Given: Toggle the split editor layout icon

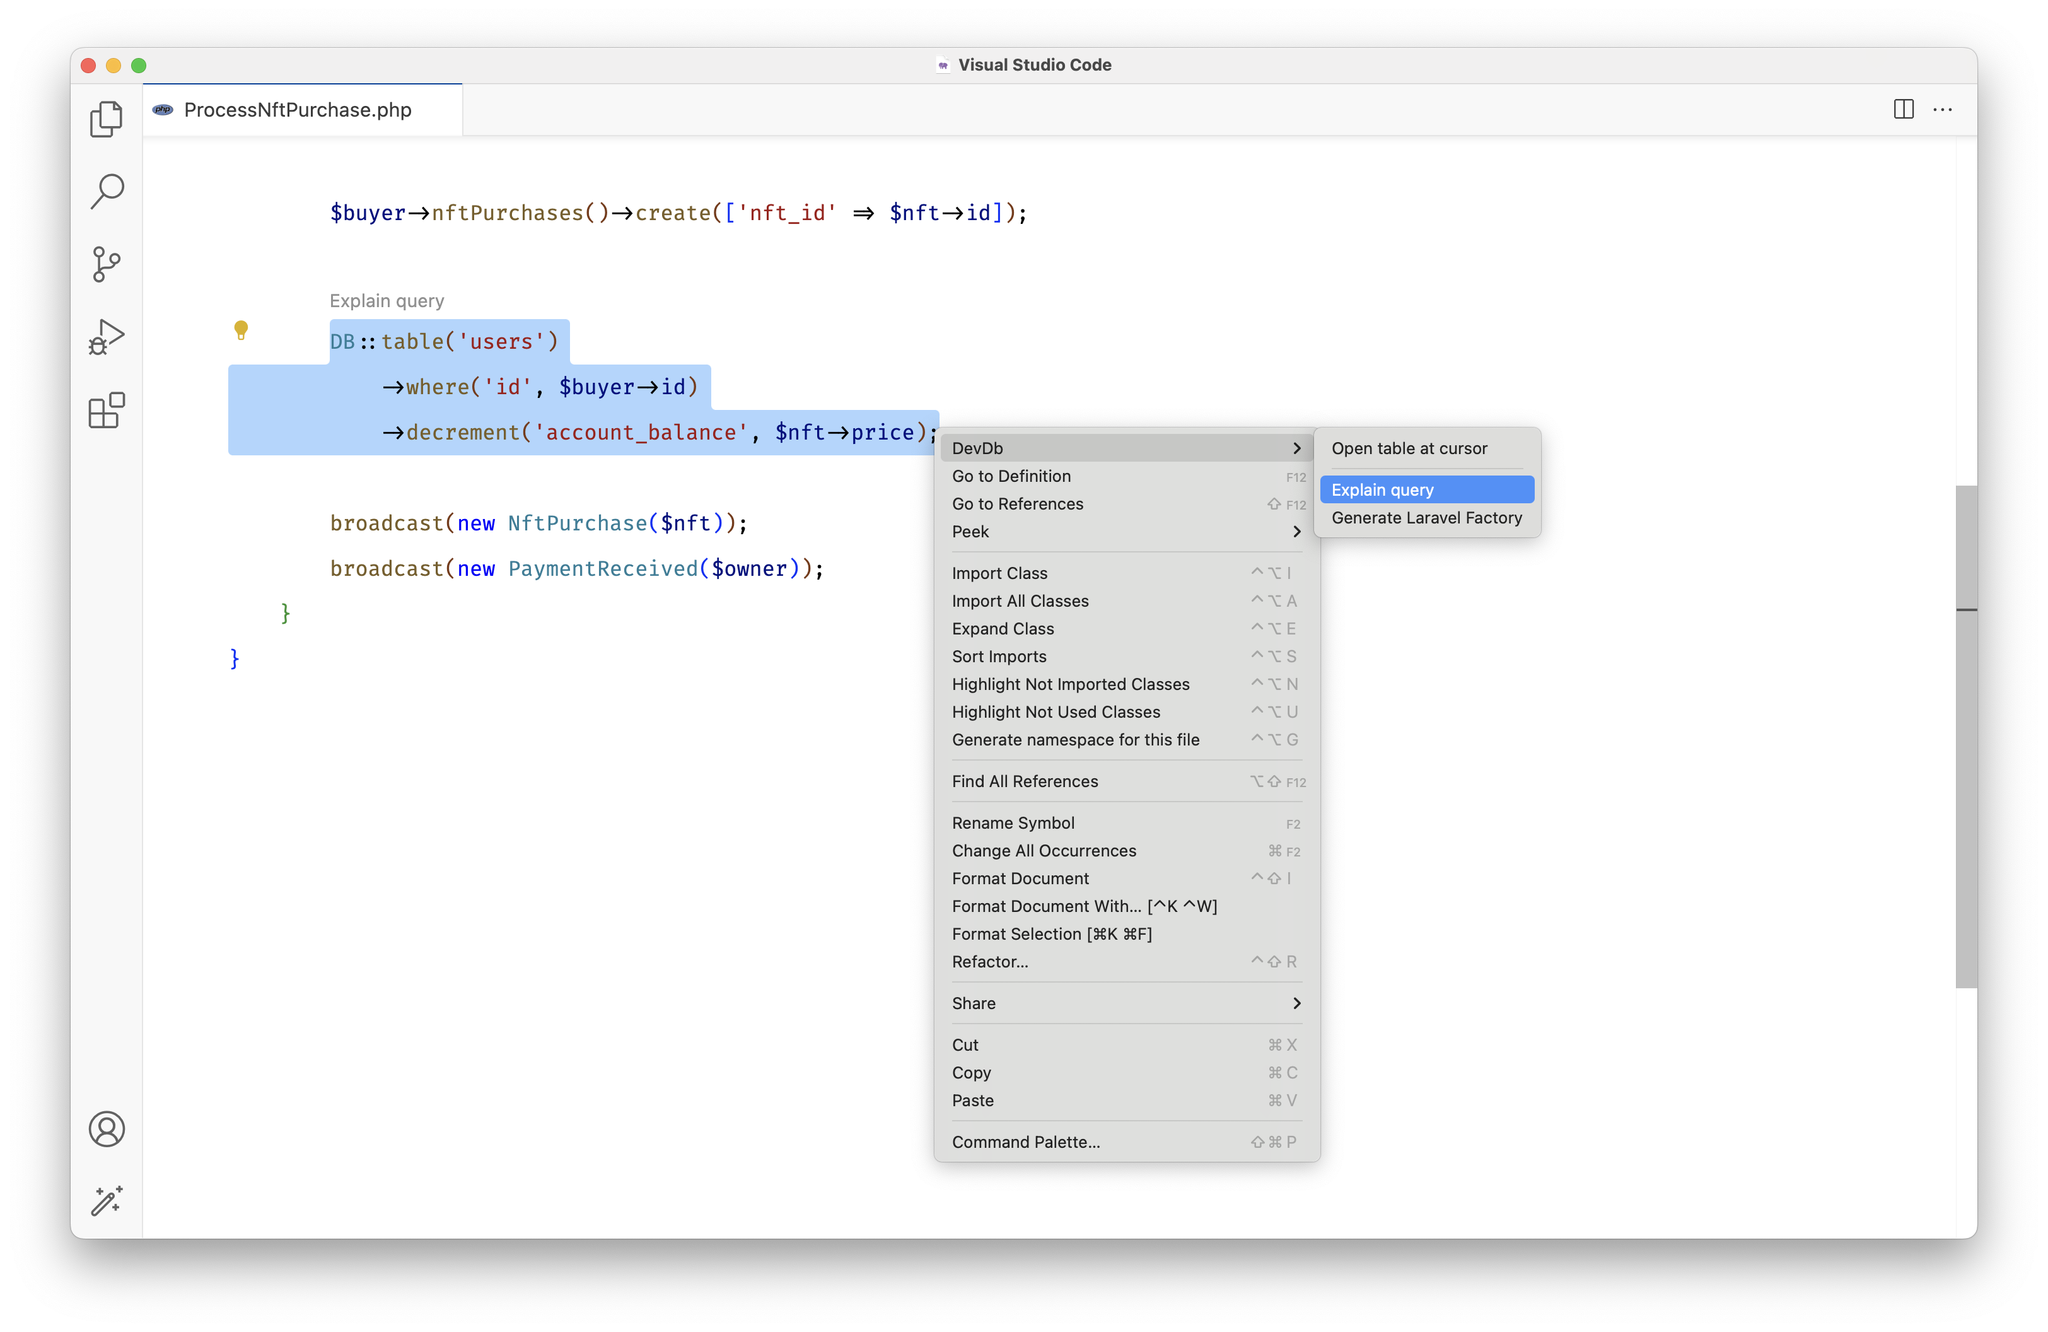Looking at the screenshot, I should coord(1904,109).
